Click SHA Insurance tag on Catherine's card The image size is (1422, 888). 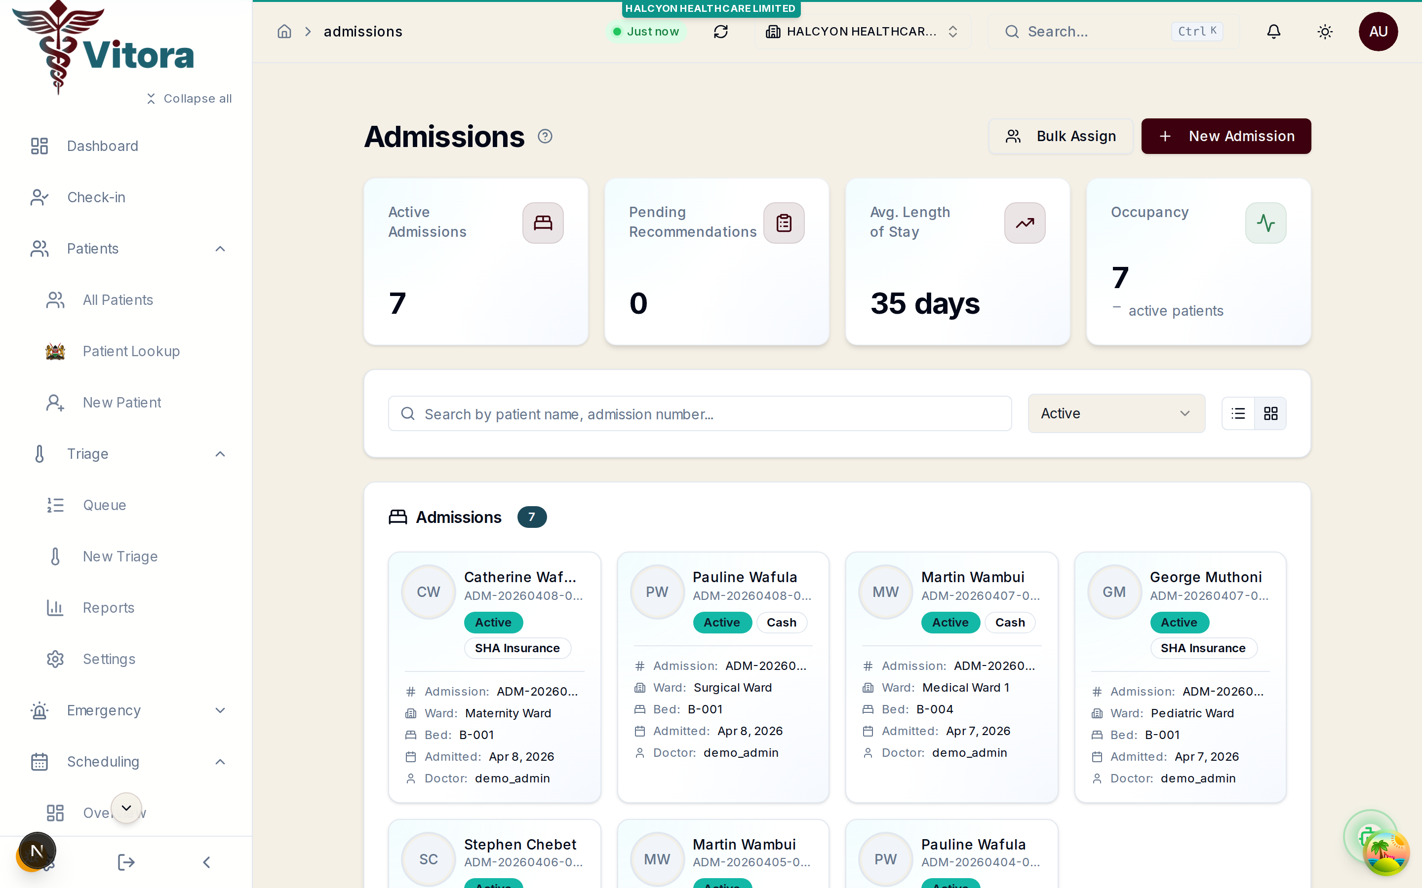[517, 648]
